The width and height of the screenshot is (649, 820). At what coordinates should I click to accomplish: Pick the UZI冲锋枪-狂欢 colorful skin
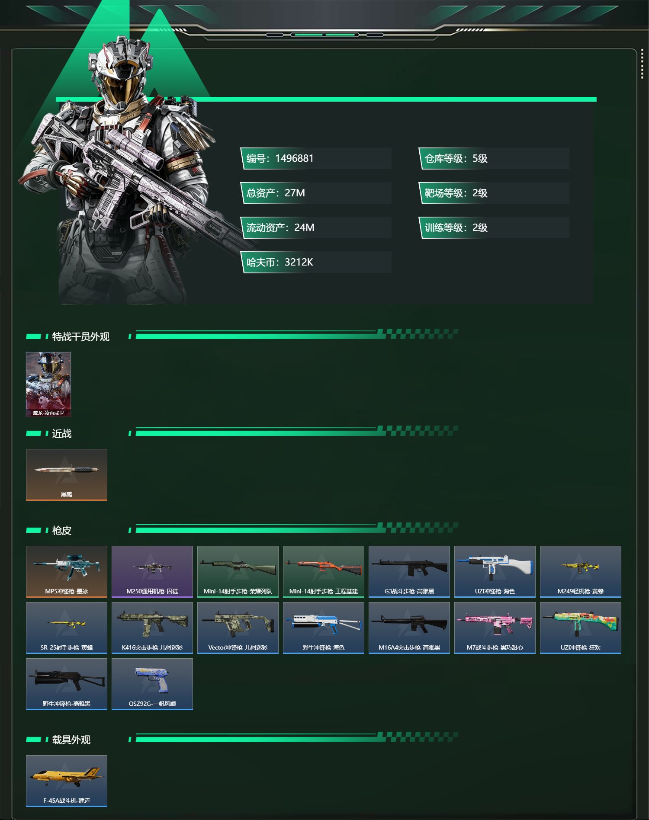click(x=581, y=628)
